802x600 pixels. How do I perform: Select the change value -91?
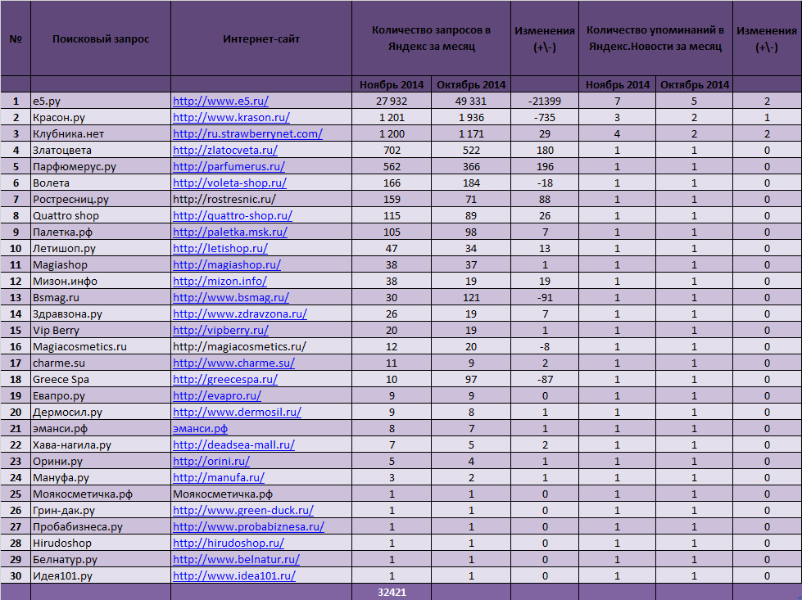[545, 297]
